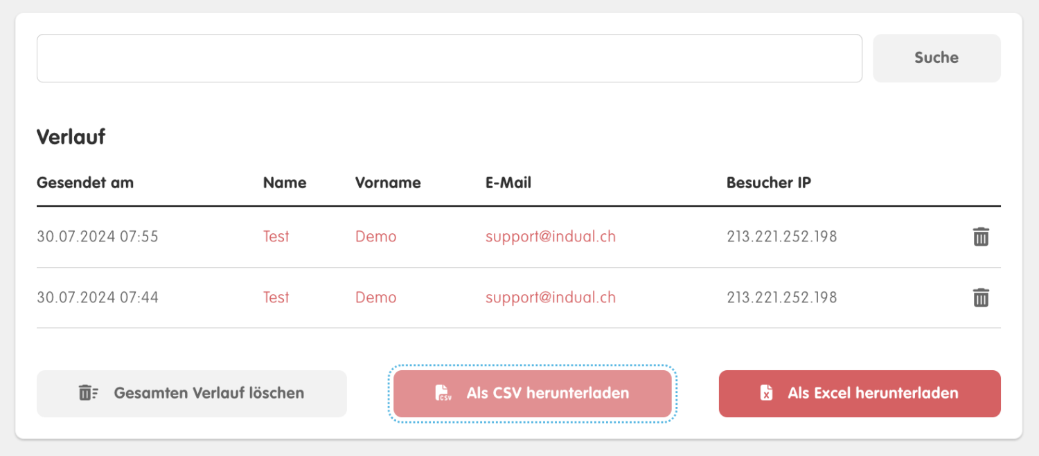
Task: Open the Demo link in first row
Action: tap(375, 237)
